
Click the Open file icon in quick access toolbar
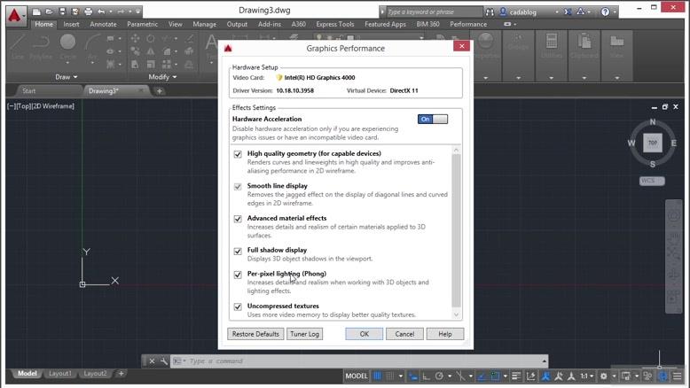coord(50,12)
